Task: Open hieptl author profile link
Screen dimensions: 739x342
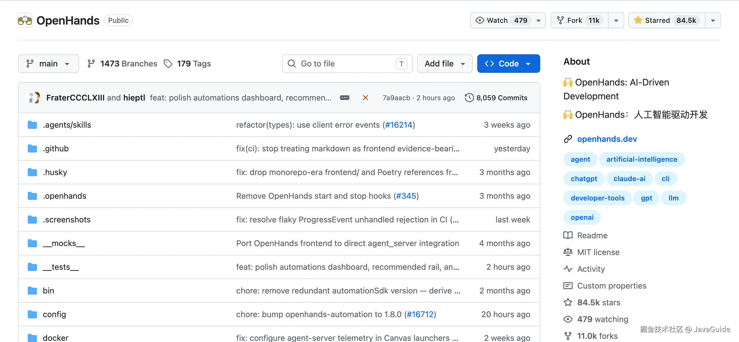Action: tap(134, 98)
